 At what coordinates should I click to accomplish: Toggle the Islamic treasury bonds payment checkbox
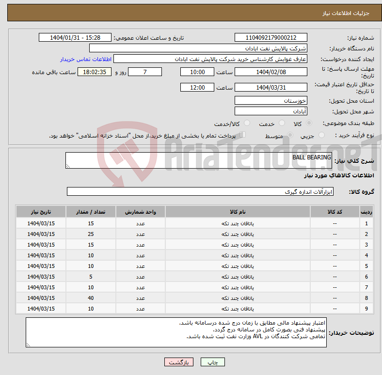coord(243,135)
